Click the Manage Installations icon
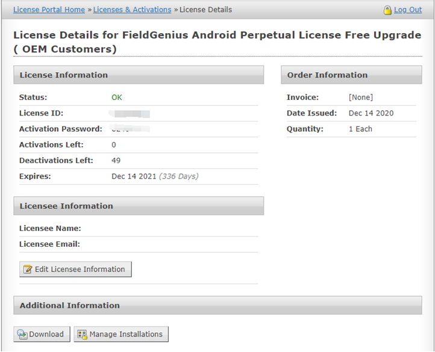Screen dimensions: 435x352 point(82,335)
